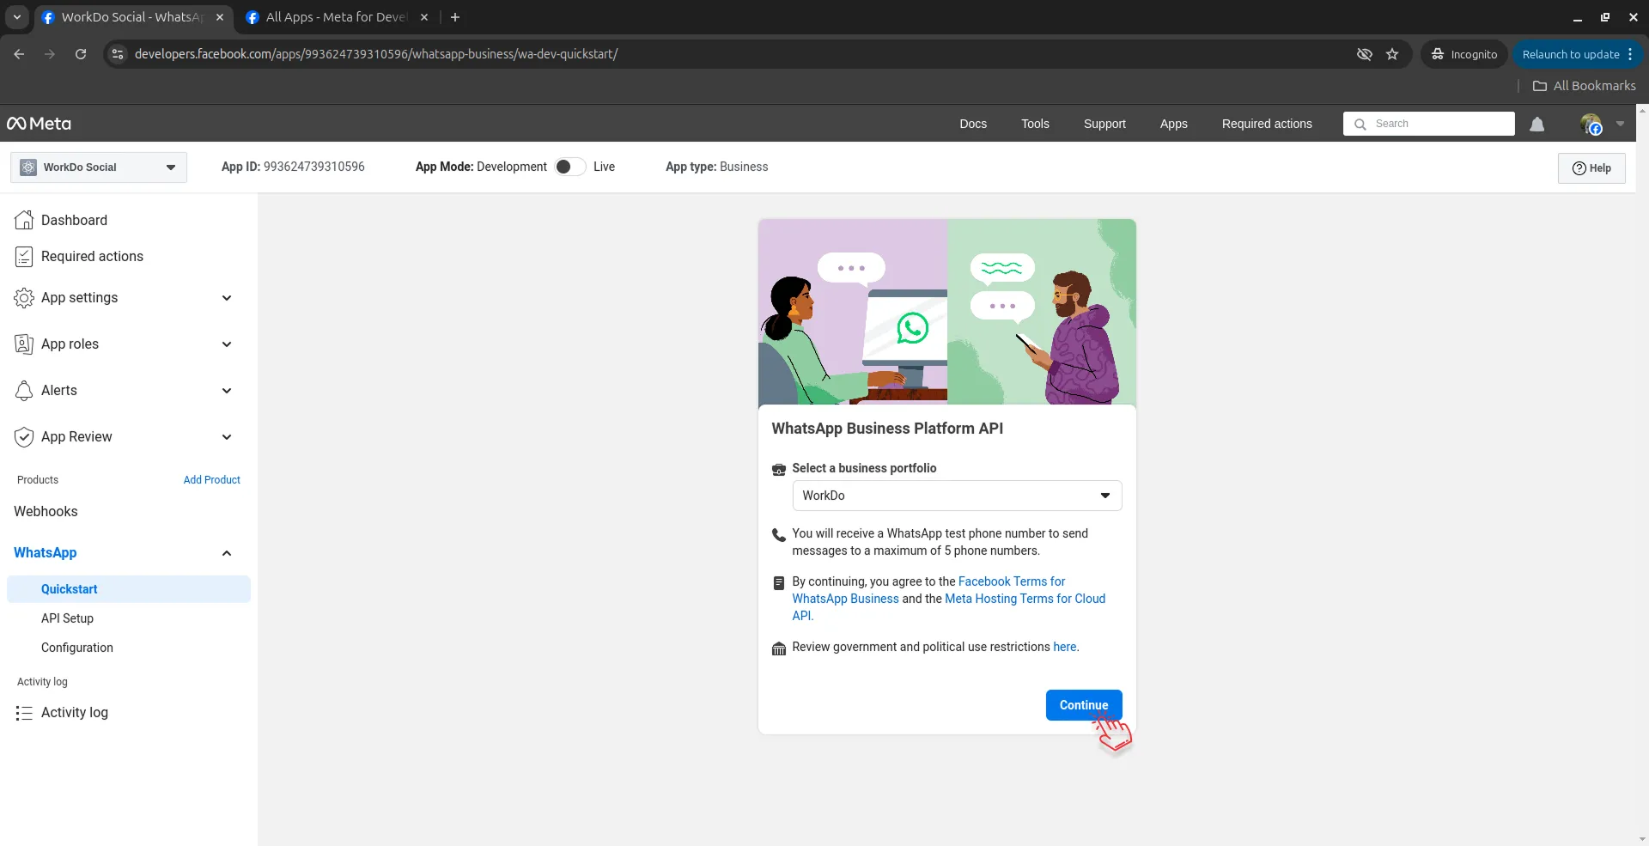Reload the page with the refresh icon

coord(81,54)
